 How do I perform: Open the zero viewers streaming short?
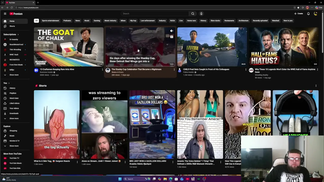[x=105, y=124]
